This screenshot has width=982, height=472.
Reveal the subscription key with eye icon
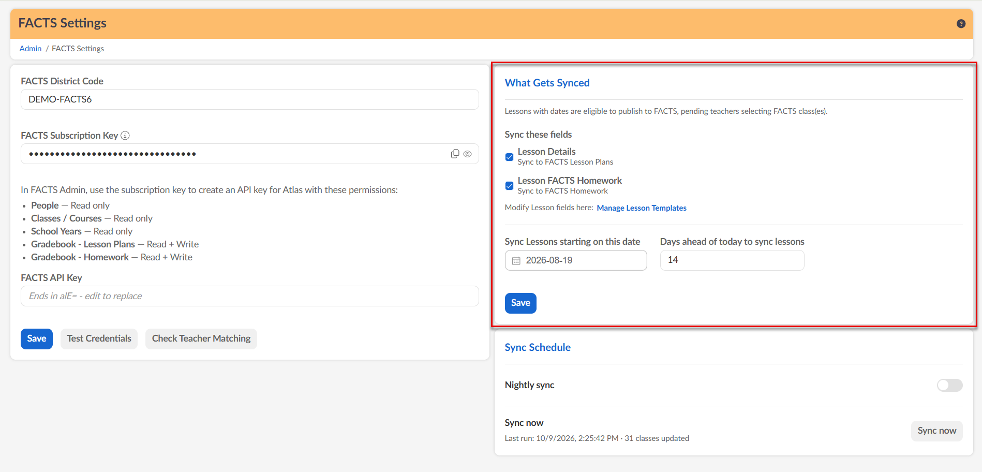coord(467,154)
